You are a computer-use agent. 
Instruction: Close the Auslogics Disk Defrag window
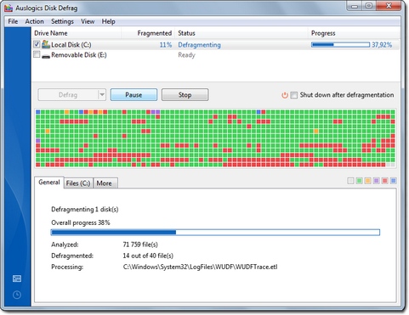click(x=389, y=6)
